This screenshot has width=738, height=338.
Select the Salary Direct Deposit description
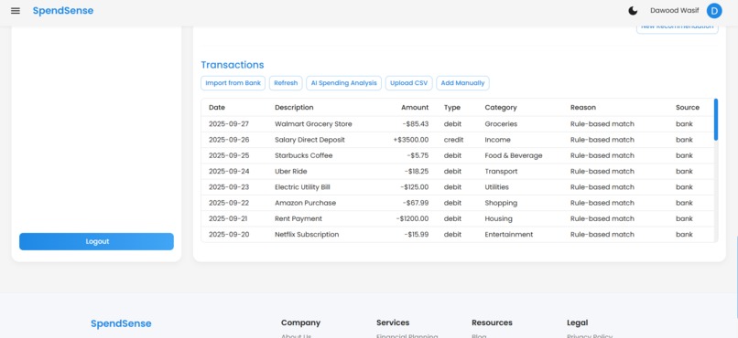[309, 140]
